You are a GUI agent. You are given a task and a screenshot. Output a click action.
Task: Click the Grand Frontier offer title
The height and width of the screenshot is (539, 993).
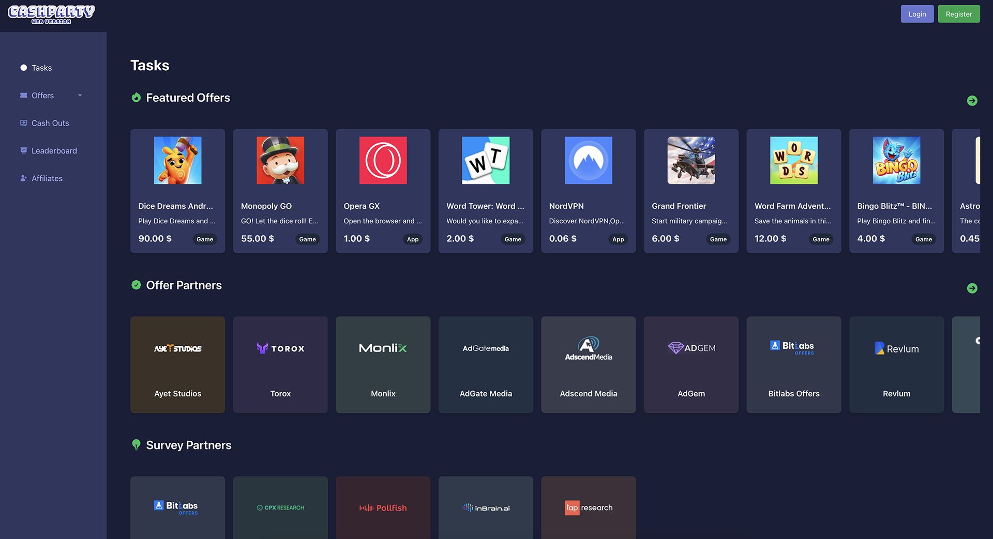click(679, 206)
